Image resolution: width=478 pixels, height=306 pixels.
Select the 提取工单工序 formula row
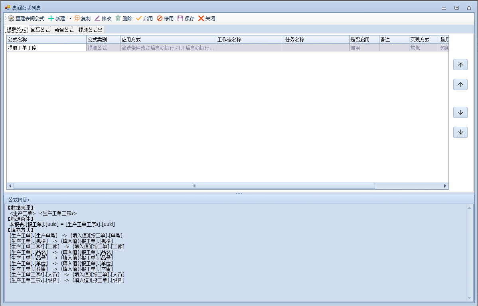(46, 48)
